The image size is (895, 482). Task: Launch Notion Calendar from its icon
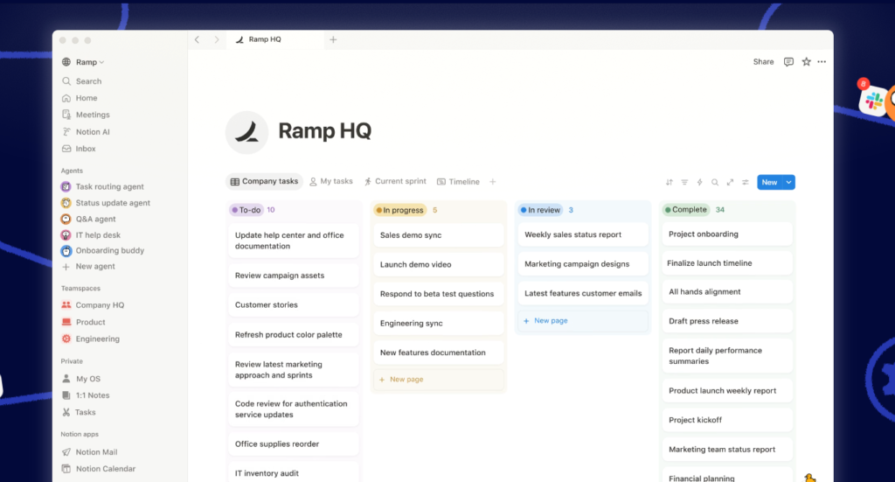coord(66,468)
